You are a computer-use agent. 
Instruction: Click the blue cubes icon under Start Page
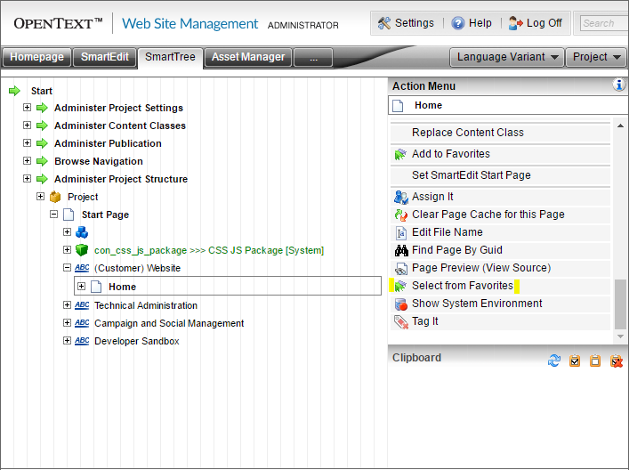pos(82,232)
